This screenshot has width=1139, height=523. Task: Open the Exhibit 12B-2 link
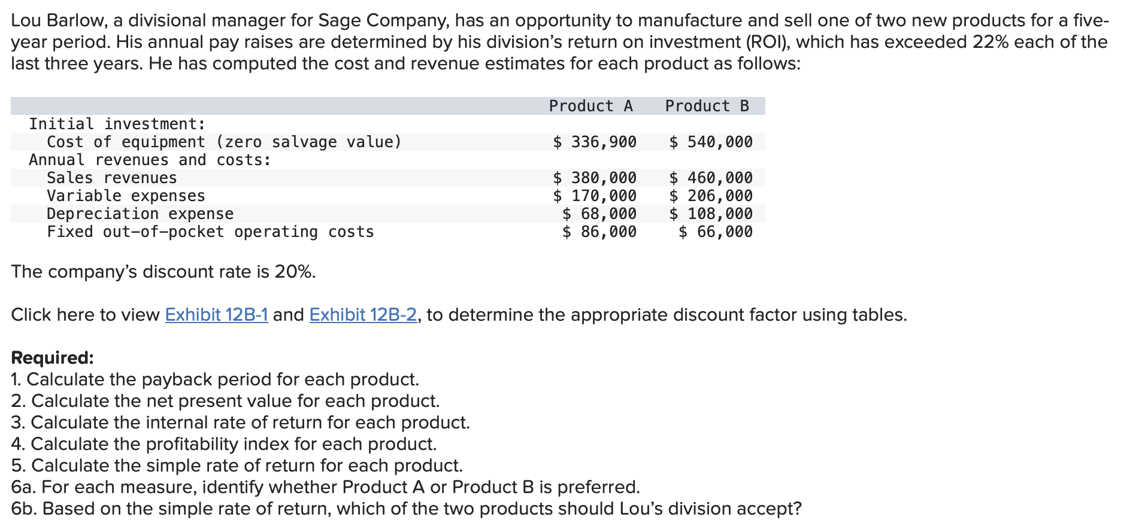click(363, 315)
